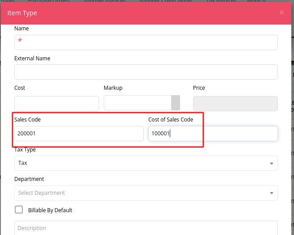Click the Tax Type label

coord(25,150)
